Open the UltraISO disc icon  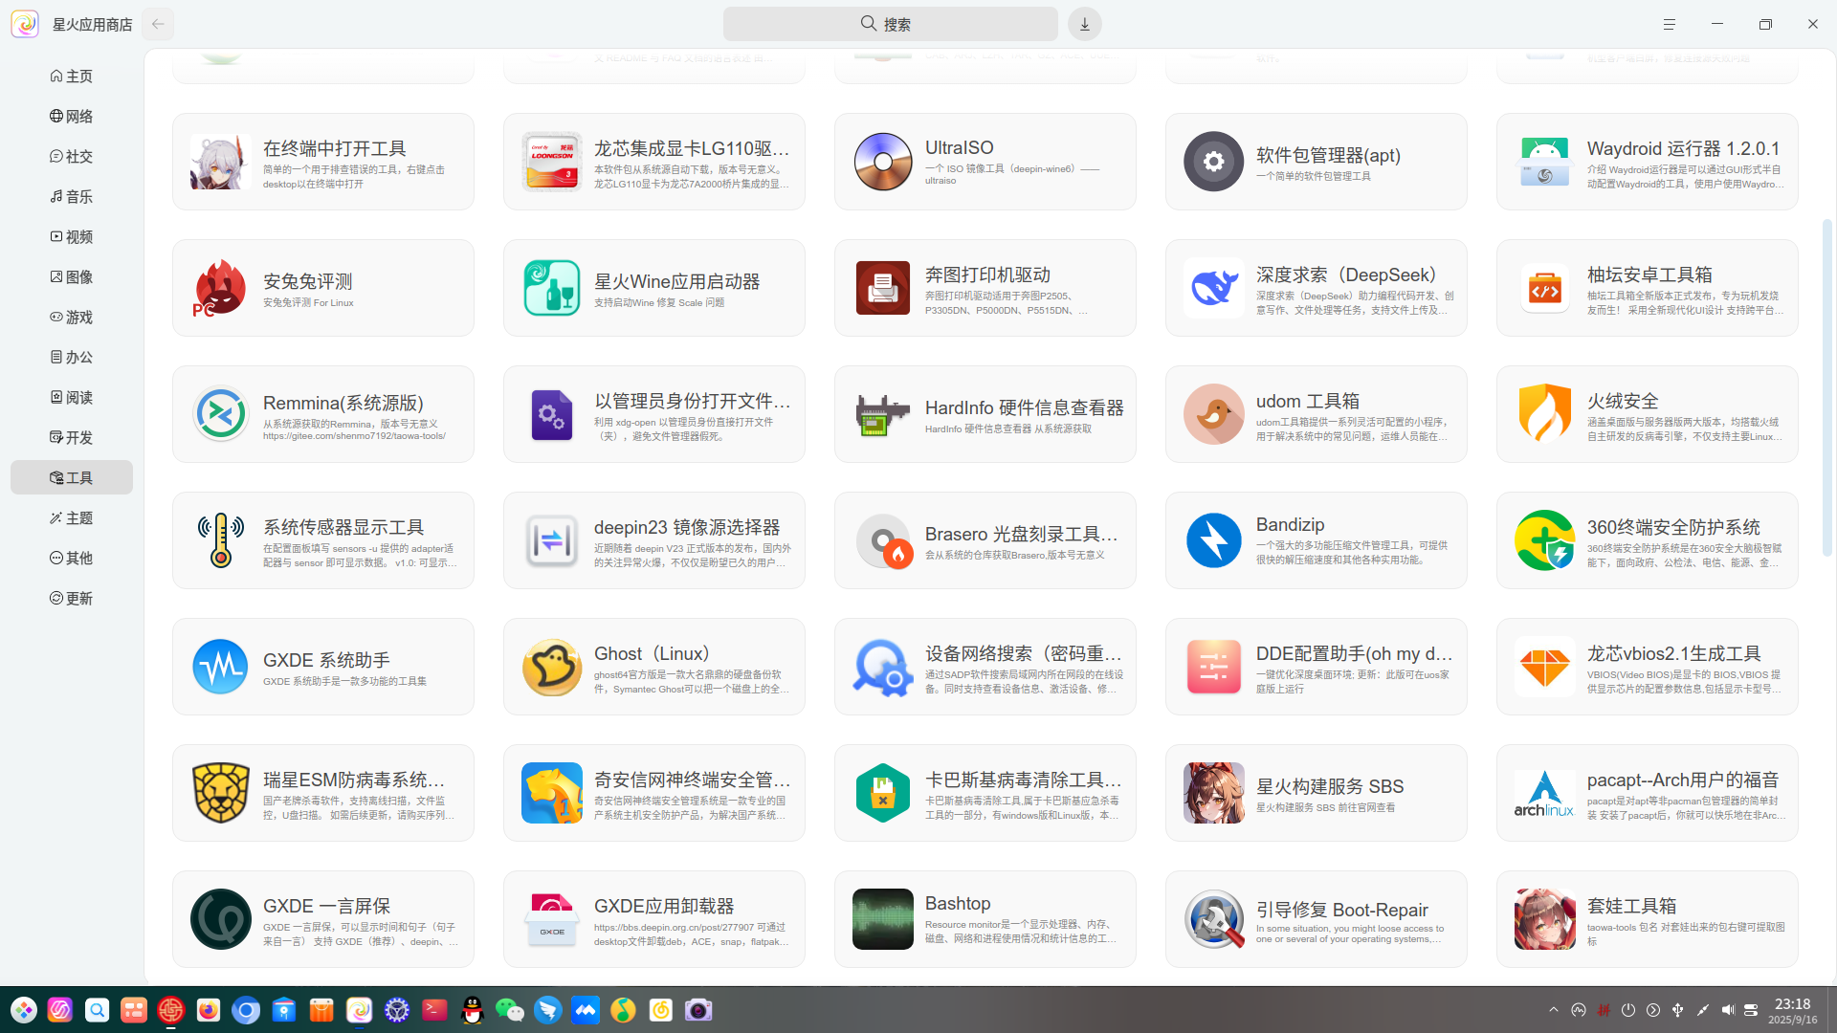(882, 162)
